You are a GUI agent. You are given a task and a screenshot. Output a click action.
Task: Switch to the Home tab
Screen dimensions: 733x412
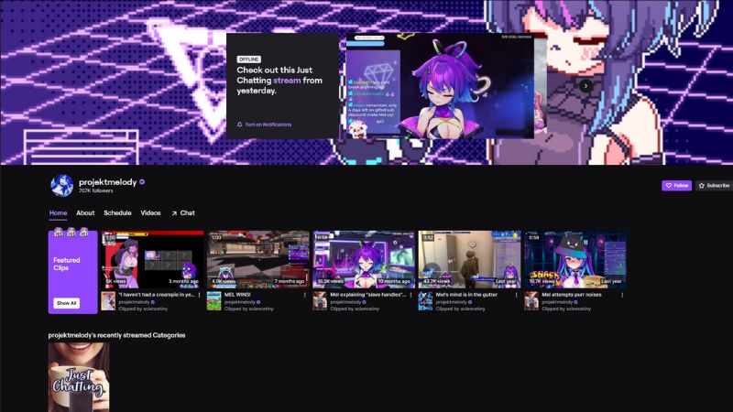58,213
